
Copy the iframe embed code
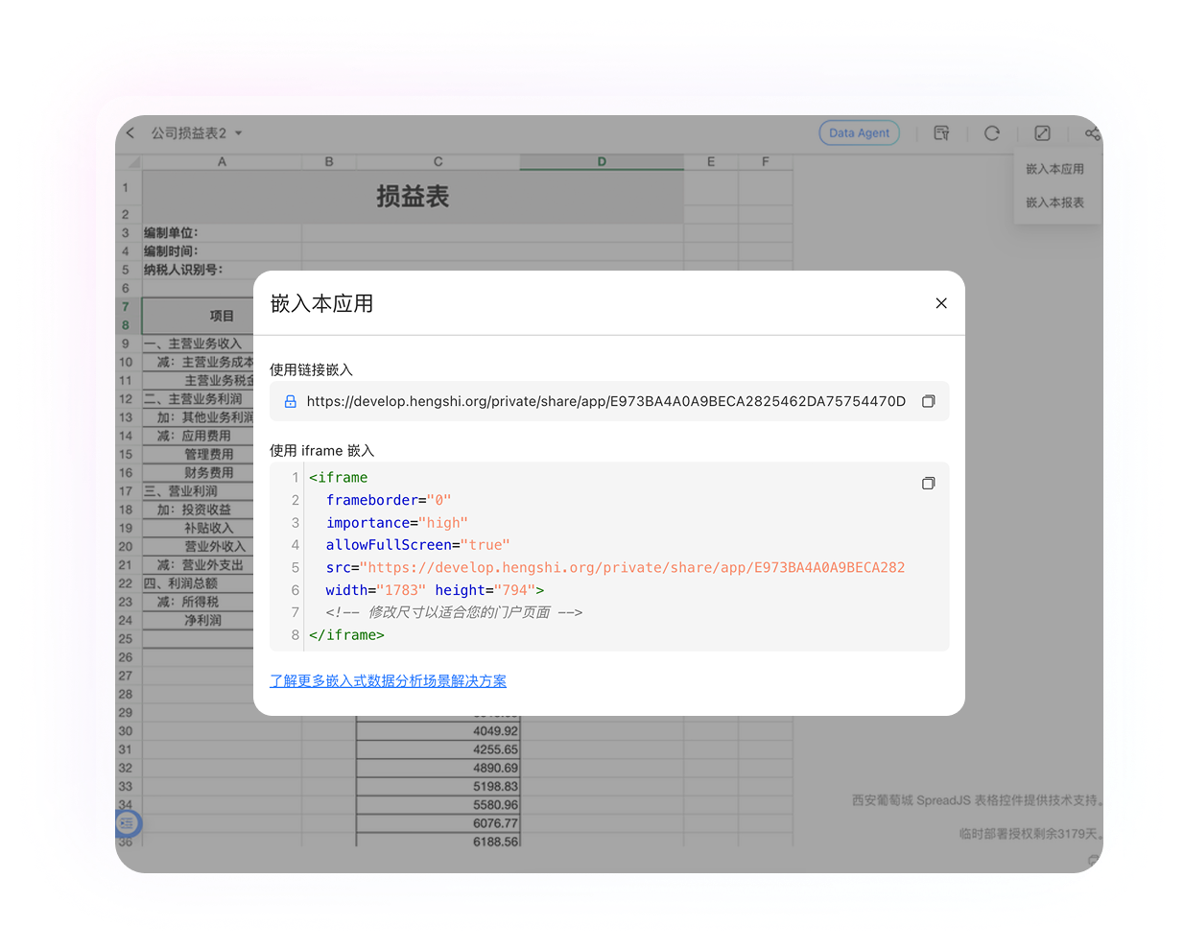[928, 483]
